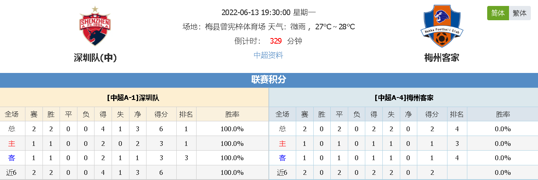Click 全场 header in Meizhou table
The width and height of the screenshot is (538, 180).
[x=282, y=114]
